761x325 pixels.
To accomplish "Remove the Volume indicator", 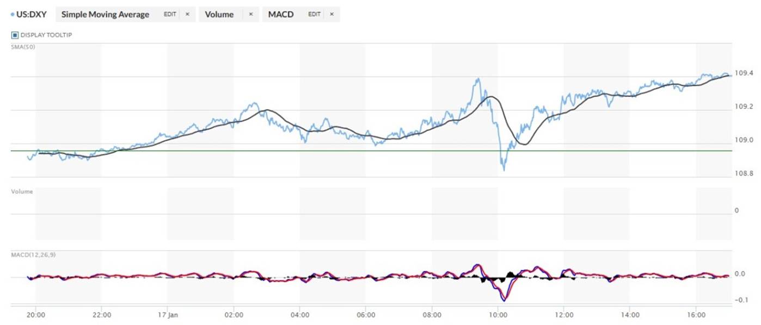I will [x=250, y=15].
